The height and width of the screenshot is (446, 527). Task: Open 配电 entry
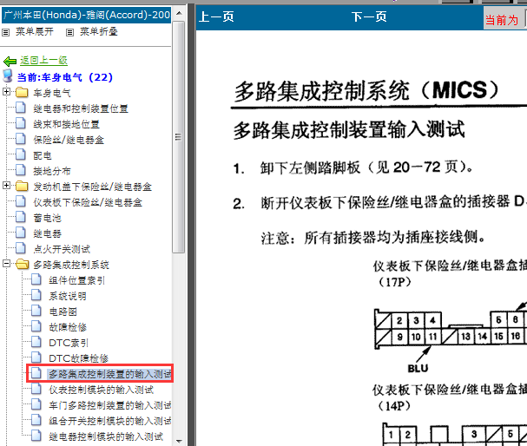[x=43, y=155]
